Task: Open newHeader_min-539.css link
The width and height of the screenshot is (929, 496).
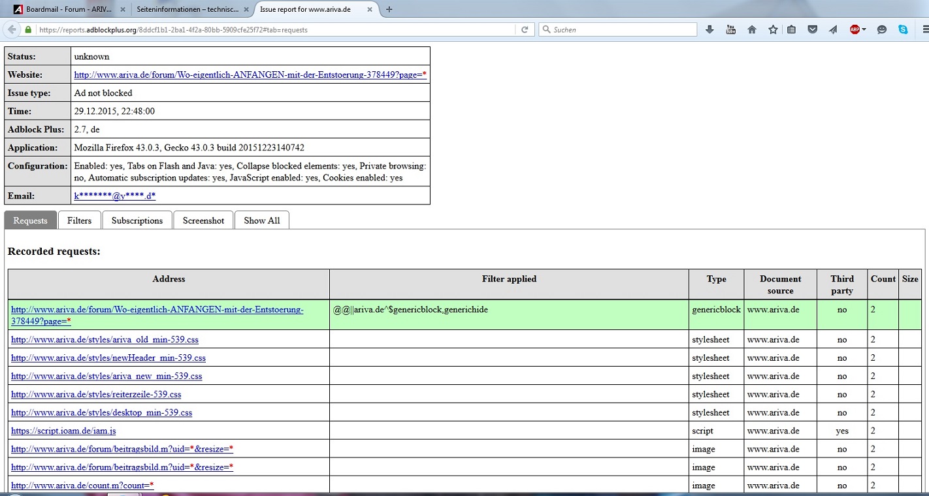Action: tap(108, 358)
